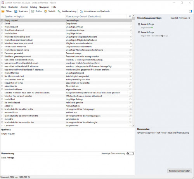Open the Katalog menu
The image size is (194, 179).
[33, 7]
